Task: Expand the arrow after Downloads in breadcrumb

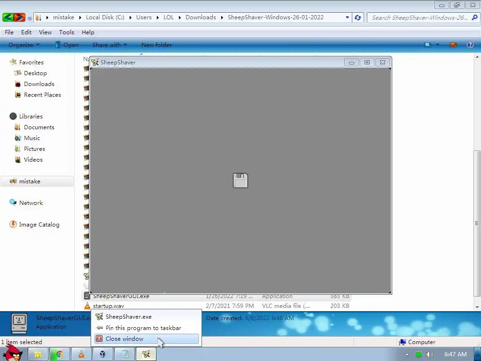Action: click(x=222, y=17)
